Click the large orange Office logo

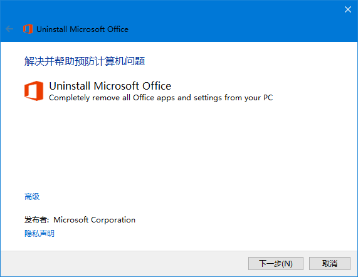(x=34, y=91)
